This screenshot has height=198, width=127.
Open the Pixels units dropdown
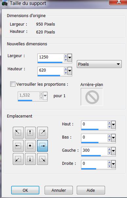(99, 64)
